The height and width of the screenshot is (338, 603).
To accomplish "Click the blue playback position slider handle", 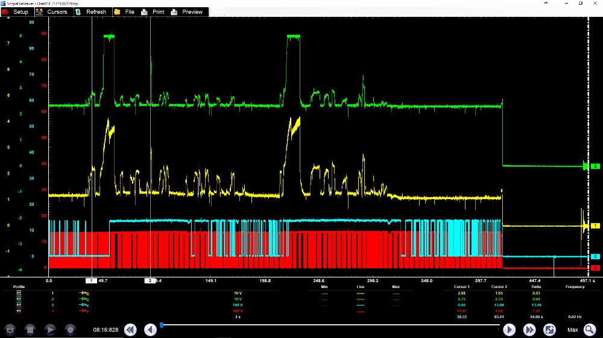I will click(162, 325).
